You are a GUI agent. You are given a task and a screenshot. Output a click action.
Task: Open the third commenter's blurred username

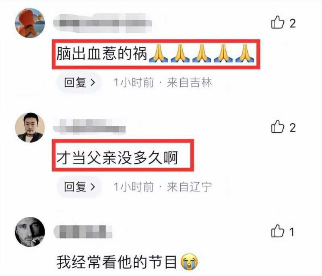point(83,232)
